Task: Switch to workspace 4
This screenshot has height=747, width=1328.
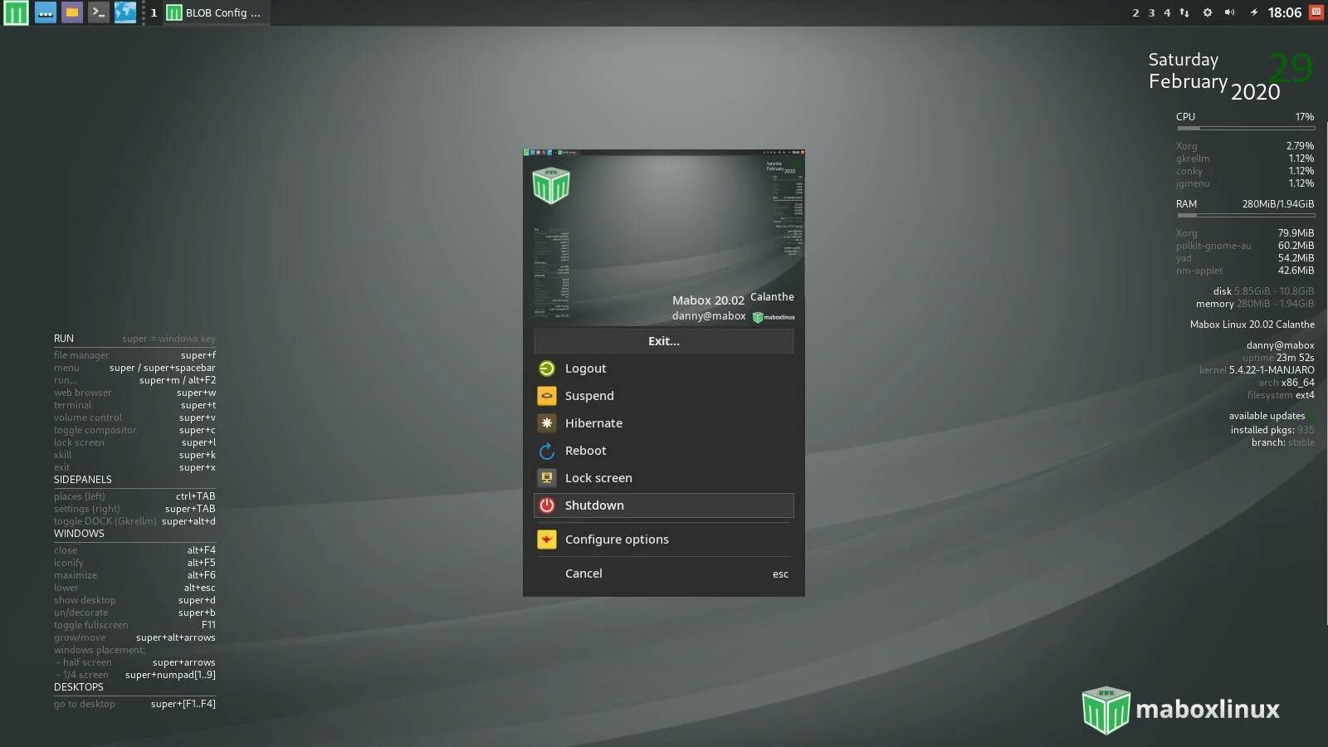Action: pos(1167,12)
